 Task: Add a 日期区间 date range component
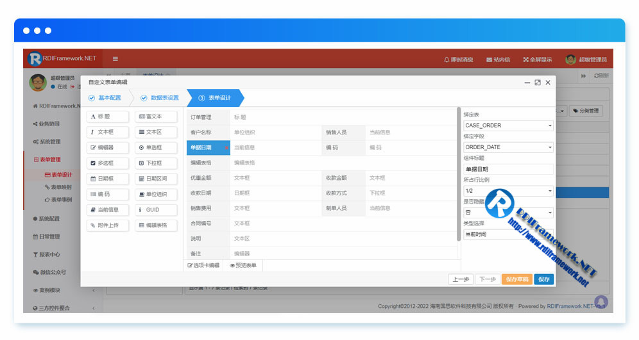coord(156,179)
